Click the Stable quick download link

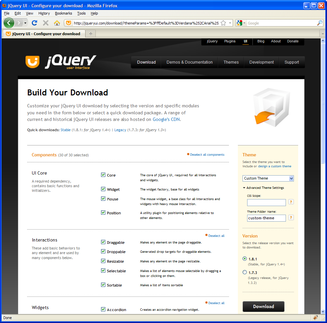66,130
